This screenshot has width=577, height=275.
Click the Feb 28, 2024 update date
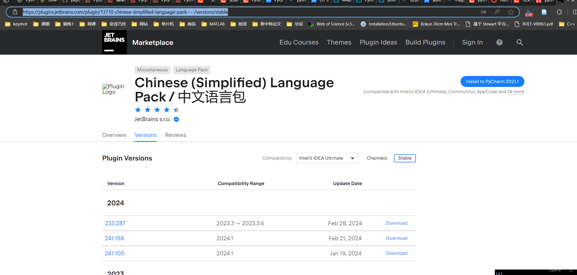coord(345,223)
